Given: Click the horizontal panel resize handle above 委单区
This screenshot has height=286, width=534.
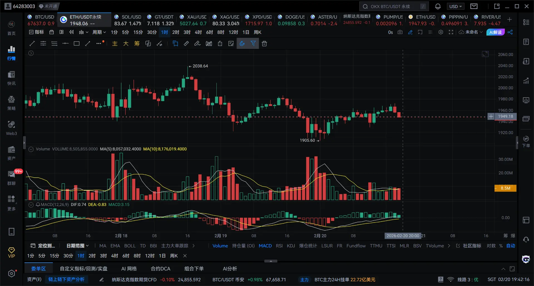Looking at the screenshot, I should [x=271, y=261].
